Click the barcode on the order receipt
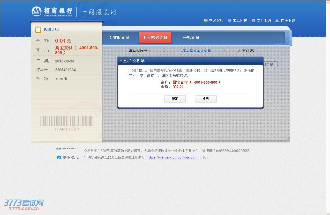Image resolution: width=330 pixels, height=215 pixels. pyautogui.click(x=67, y=121)
